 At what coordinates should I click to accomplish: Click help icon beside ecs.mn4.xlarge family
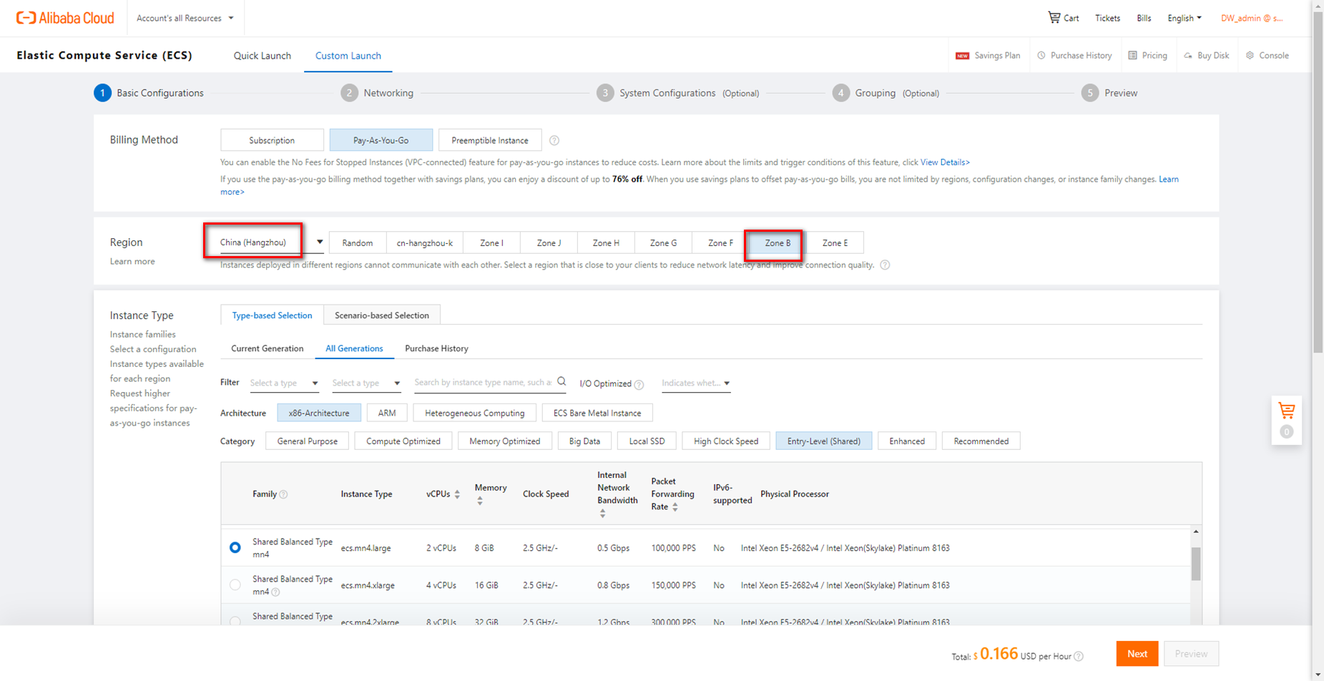275,592
